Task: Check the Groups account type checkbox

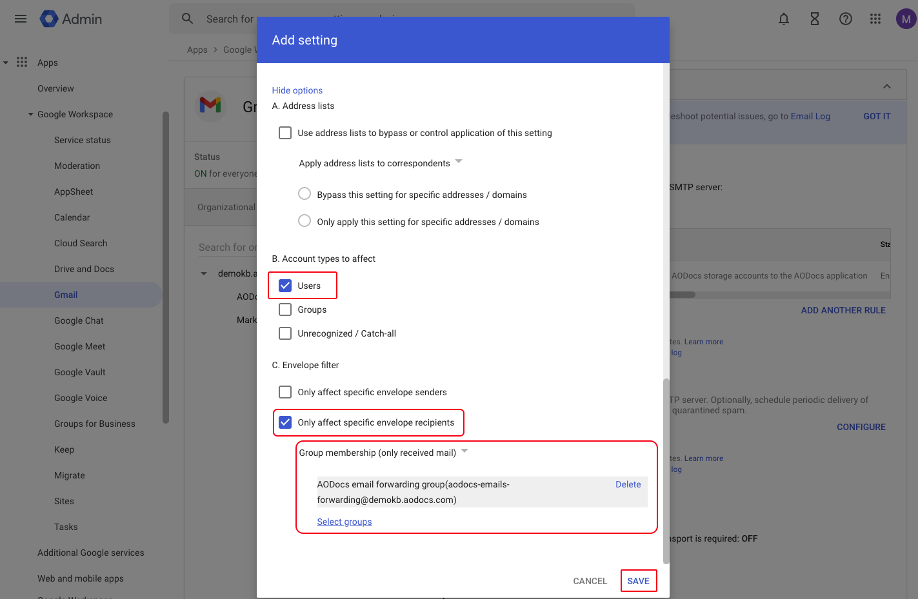Action: (285, 309)
